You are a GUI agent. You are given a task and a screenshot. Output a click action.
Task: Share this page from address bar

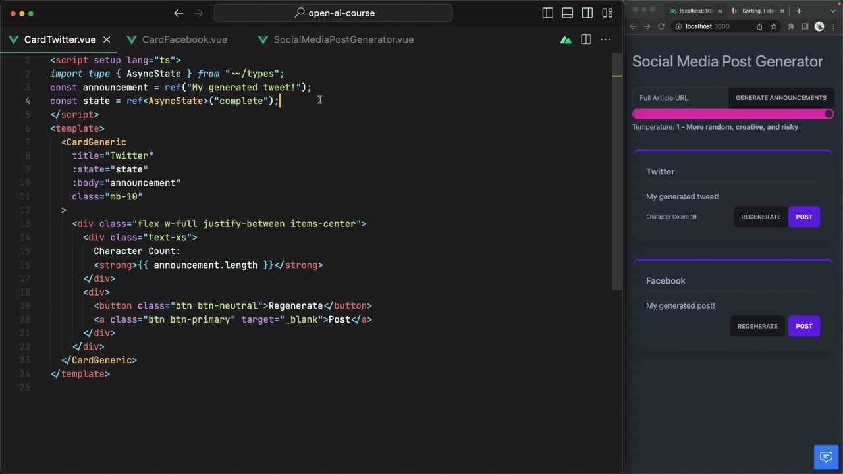(759, 26)
